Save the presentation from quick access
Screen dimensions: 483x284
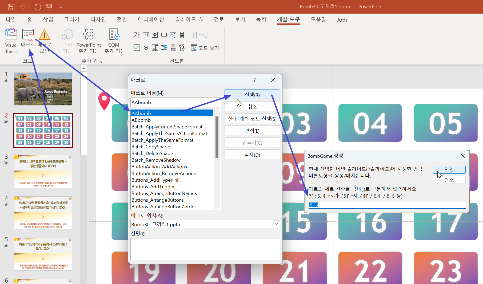(11, 7)
